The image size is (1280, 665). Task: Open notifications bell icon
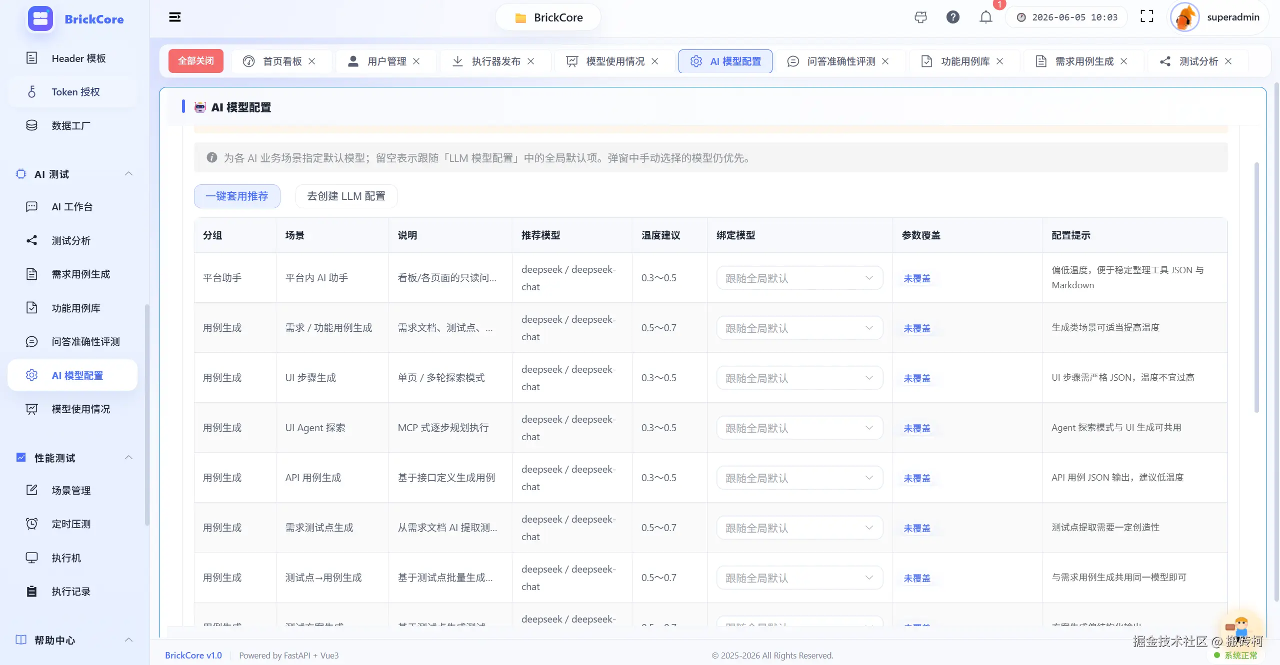(x=985, y=17)
